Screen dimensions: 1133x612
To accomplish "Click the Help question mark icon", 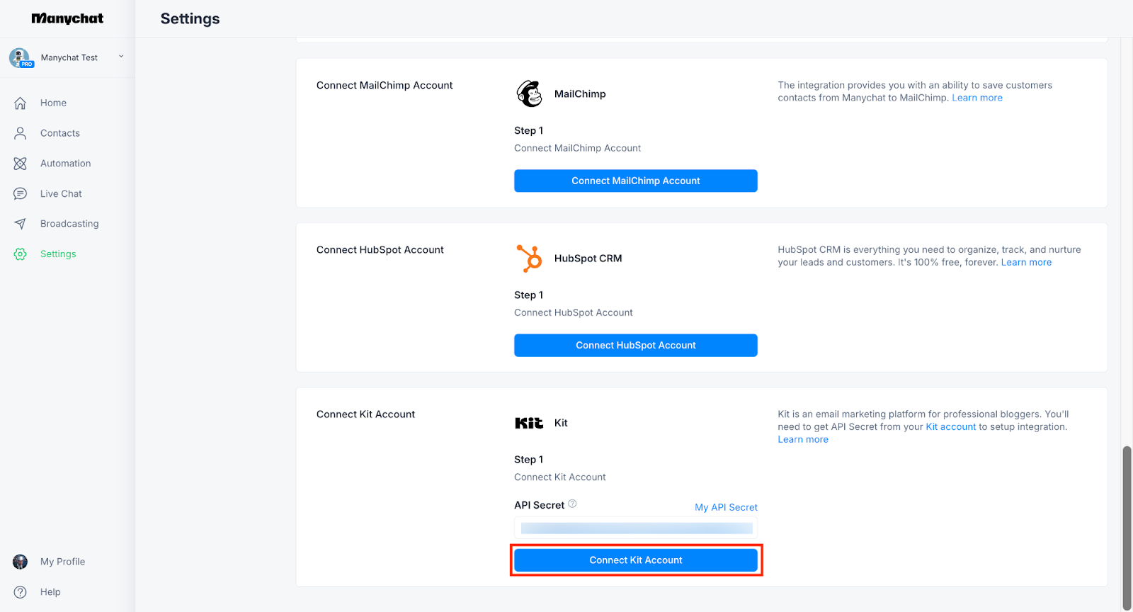I will [20, 592].
